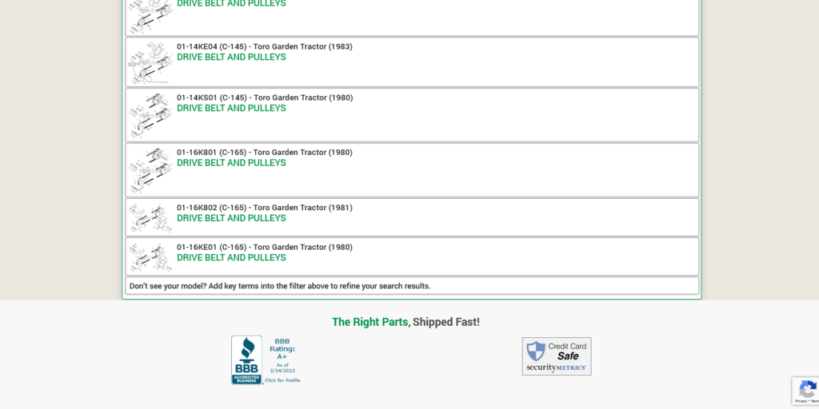Open Drive Belt and Pulleys link for 01-16KE01
The image size is (819, 409).
click(x=231, y=258)
